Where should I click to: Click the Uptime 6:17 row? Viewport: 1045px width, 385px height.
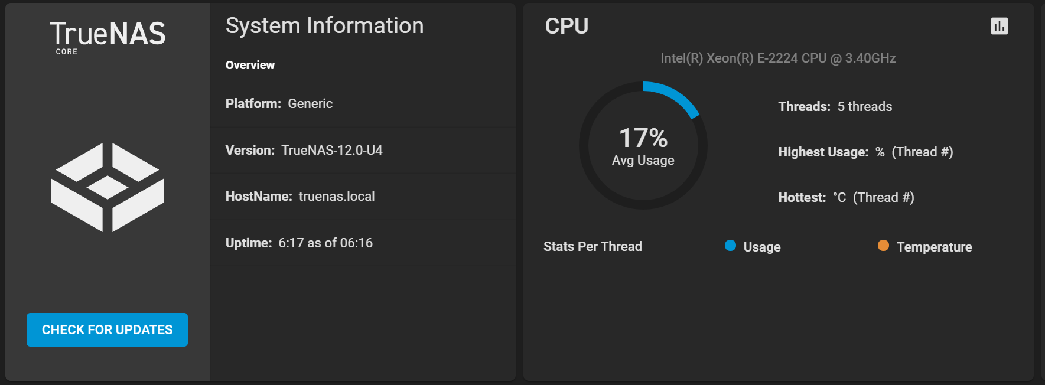(363, 243)
